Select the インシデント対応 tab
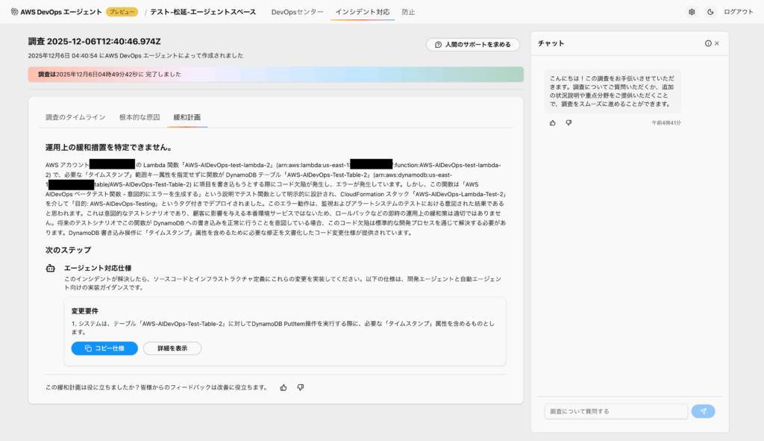The width and height of the screenshot is (764, 441). (x=362, y=12)
